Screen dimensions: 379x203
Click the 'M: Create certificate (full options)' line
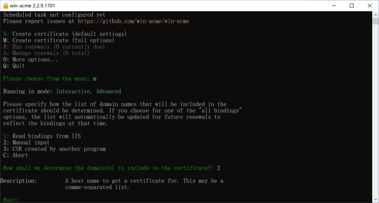point(58,40)
